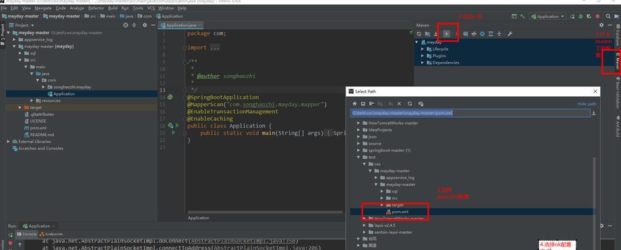This screenshot has height=250, width=621.
Task: Open Maven Settings wrench icon
Action: coord(510,34)
